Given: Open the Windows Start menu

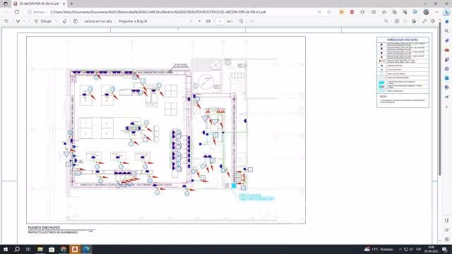Looking at the screenshot, I should pyautogui.click(x=6, y=249).
